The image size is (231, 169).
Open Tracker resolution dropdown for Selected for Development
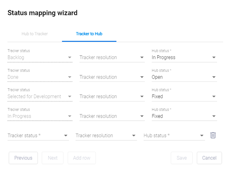[x=112, y=96]
